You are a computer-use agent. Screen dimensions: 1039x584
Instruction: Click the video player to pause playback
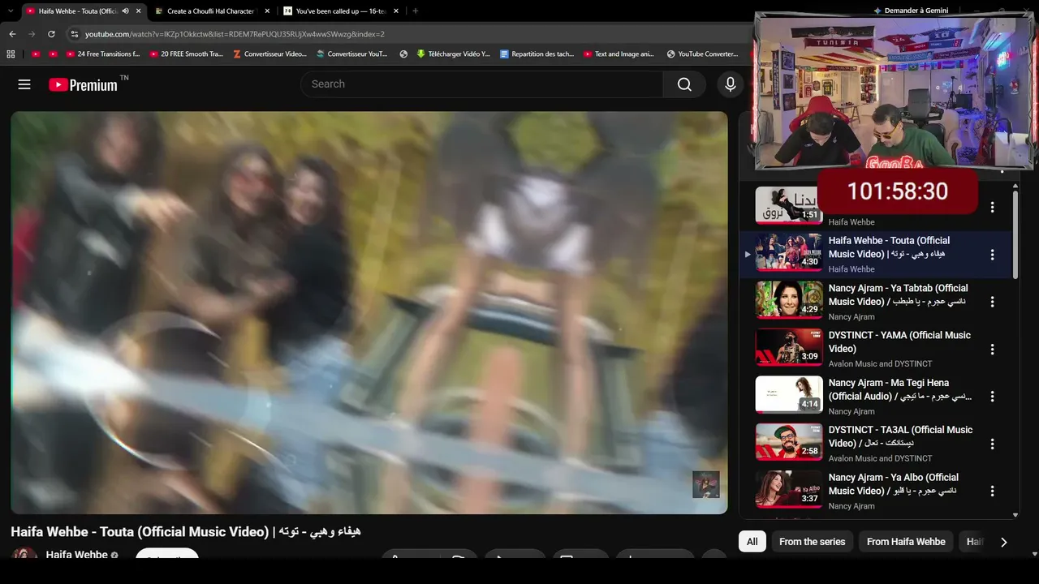pos(369,312)
